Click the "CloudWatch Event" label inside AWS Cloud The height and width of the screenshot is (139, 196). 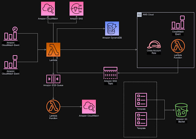(178, 33)
